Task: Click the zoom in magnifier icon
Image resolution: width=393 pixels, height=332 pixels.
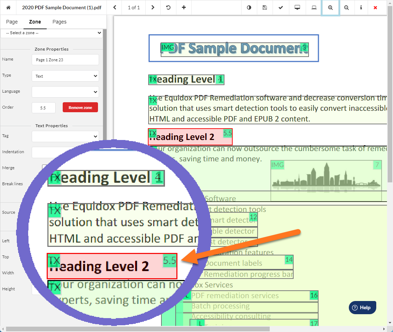Action: tap(330, 7)
